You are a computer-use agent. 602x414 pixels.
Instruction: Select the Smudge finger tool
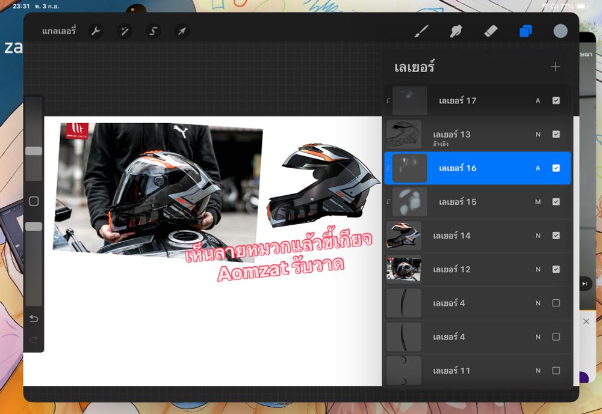click(456, 31)
